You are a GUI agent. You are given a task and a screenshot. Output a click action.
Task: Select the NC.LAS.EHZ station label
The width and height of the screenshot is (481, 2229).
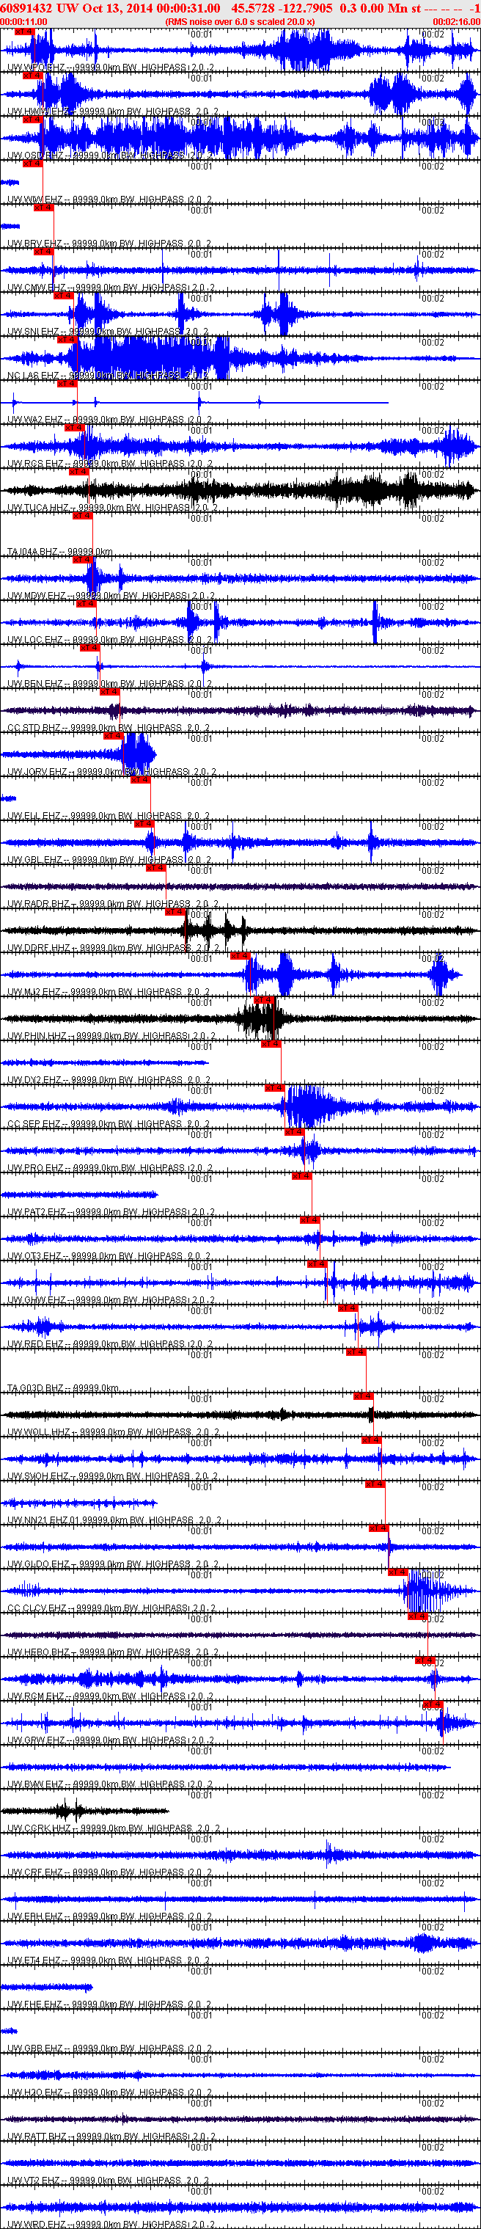(32, 376)
